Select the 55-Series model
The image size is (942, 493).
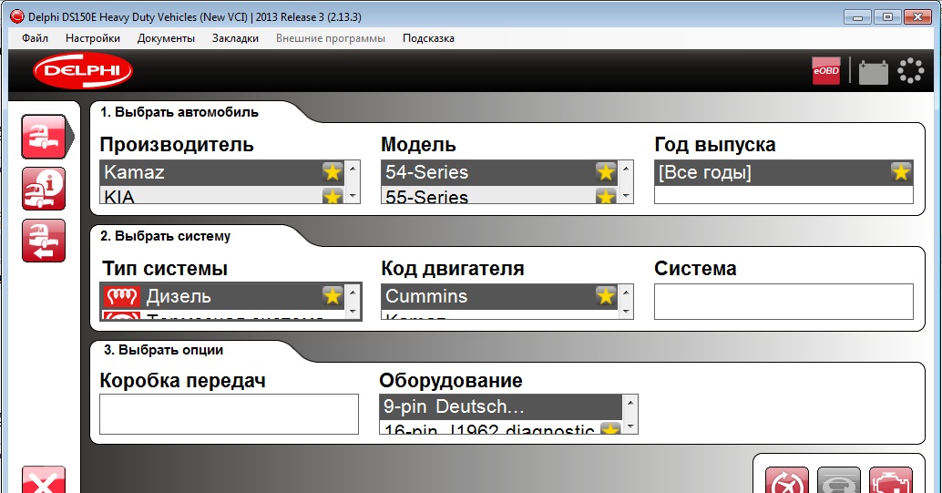(x=500, y=195)
